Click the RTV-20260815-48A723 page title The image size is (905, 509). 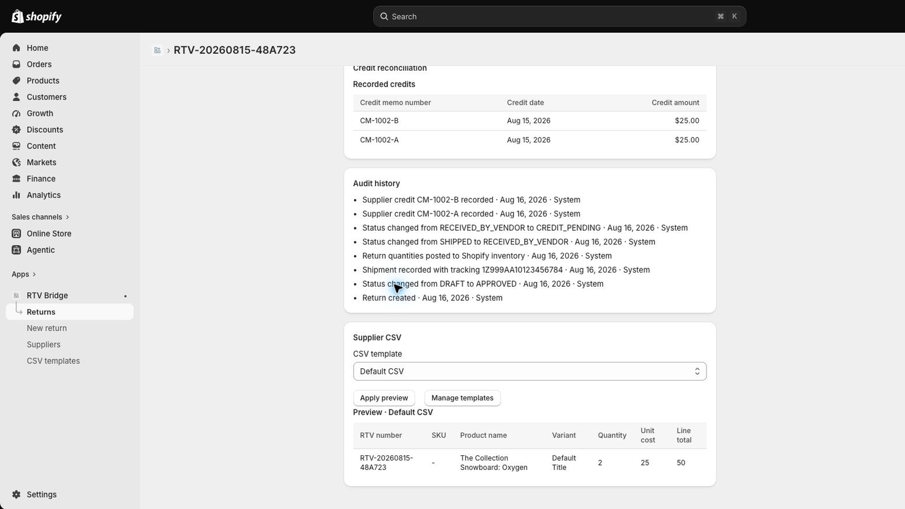235,50
